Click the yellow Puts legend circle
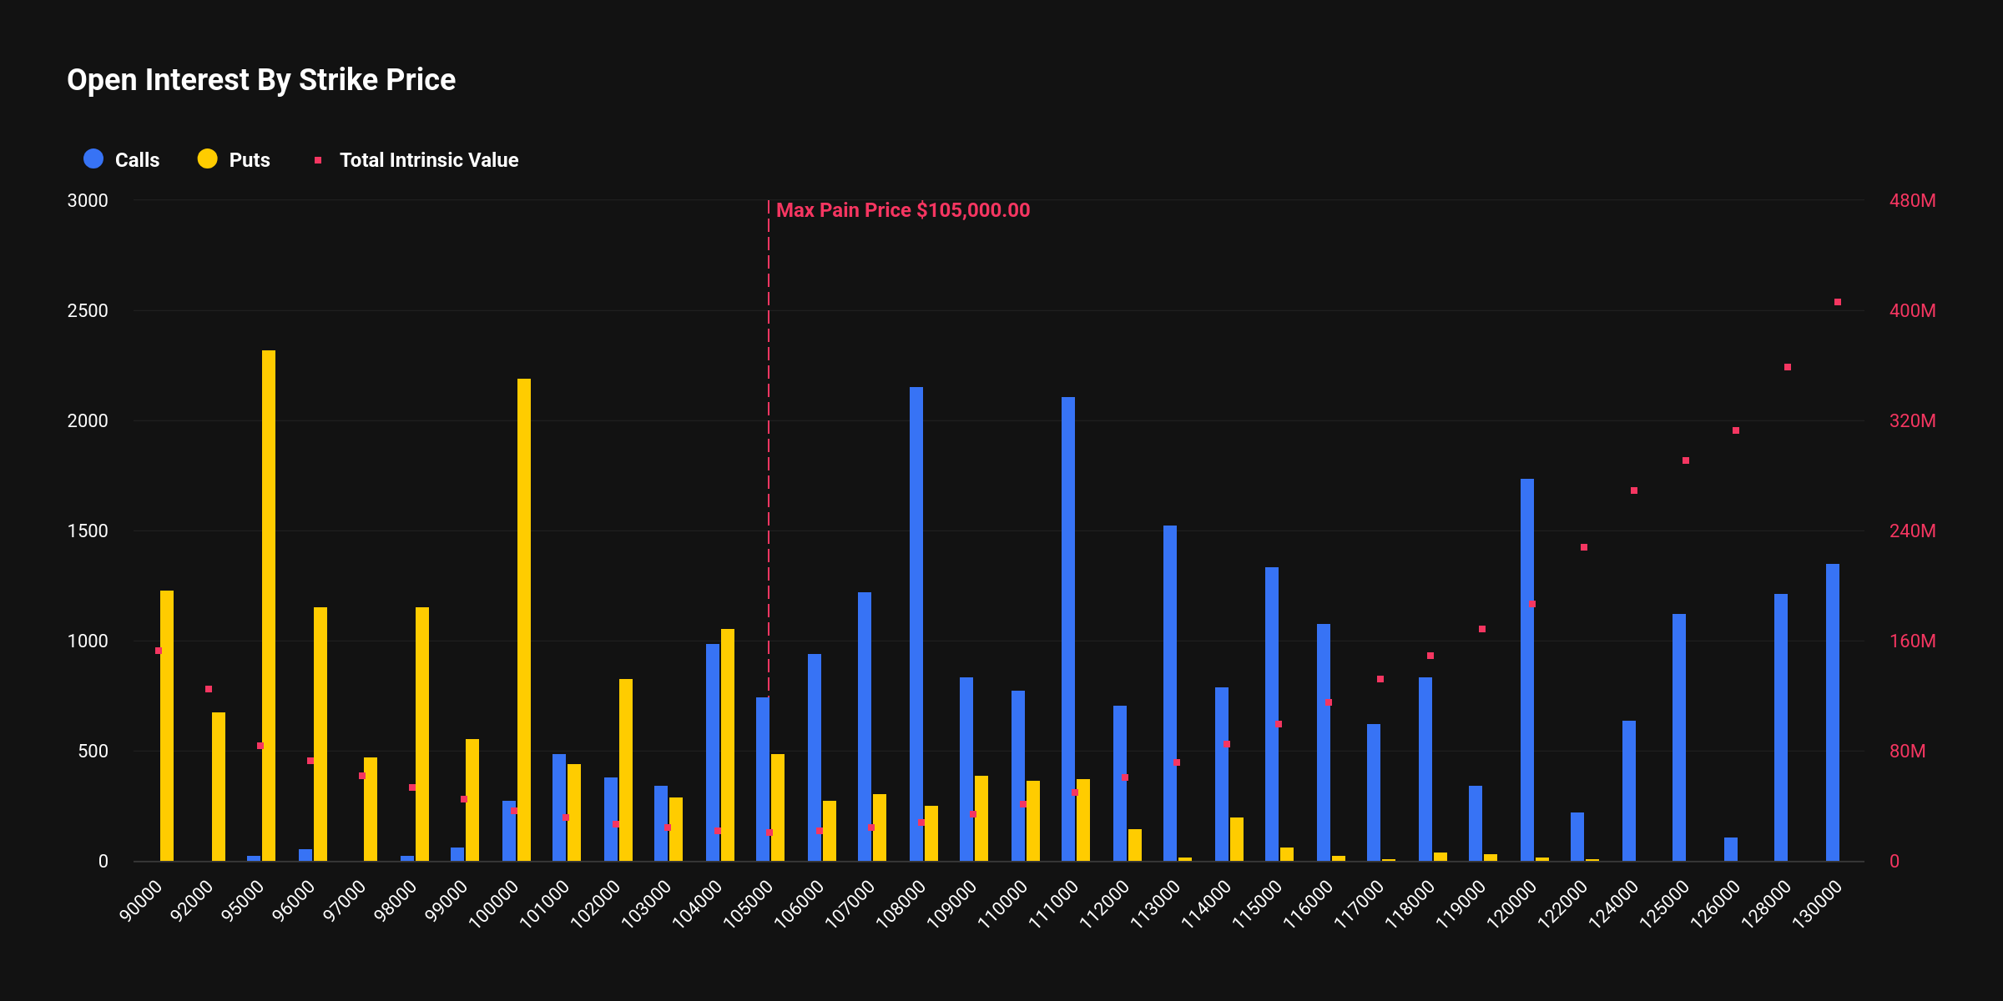Image resolution: width=2003 pixels, height=1001 pixels. tap(207, 159)
